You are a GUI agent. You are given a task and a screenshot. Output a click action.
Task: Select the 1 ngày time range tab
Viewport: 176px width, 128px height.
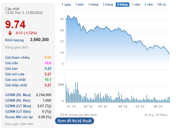[66, 4]
